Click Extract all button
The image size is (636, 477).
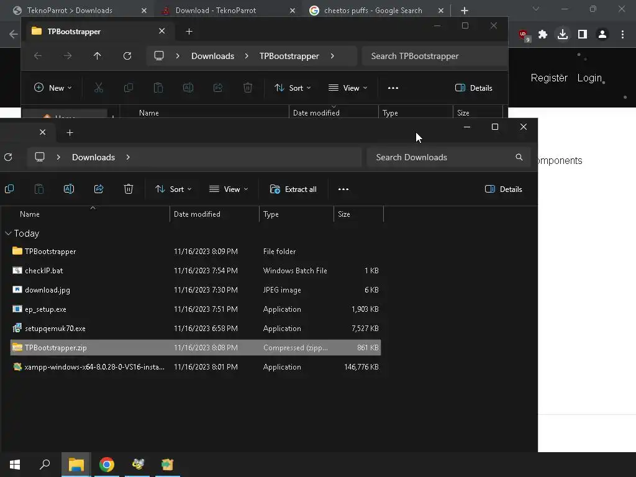point(293,189)
